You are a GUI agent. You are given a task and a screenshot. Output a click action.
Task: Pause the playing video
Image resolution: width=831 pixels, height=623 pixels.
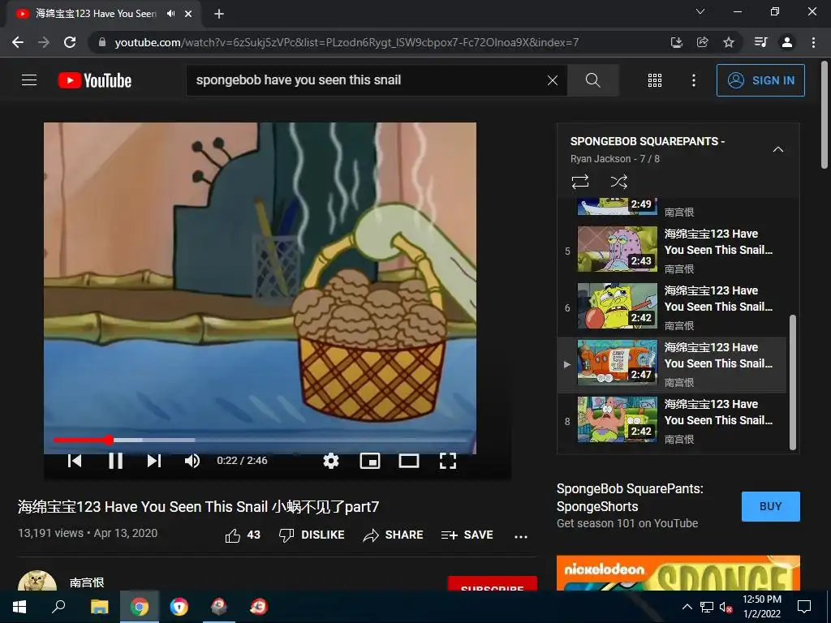coord(115,461)
